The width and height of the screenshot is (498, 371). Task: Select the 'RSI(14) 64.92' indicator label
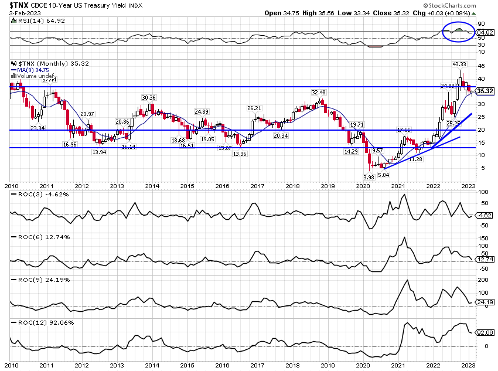[x=41, y=21]
